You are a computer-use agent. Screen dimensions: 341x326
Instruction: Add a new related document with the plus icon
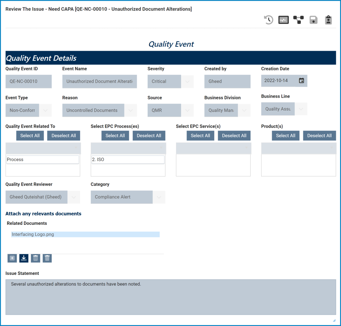click(x=12, y=258)
